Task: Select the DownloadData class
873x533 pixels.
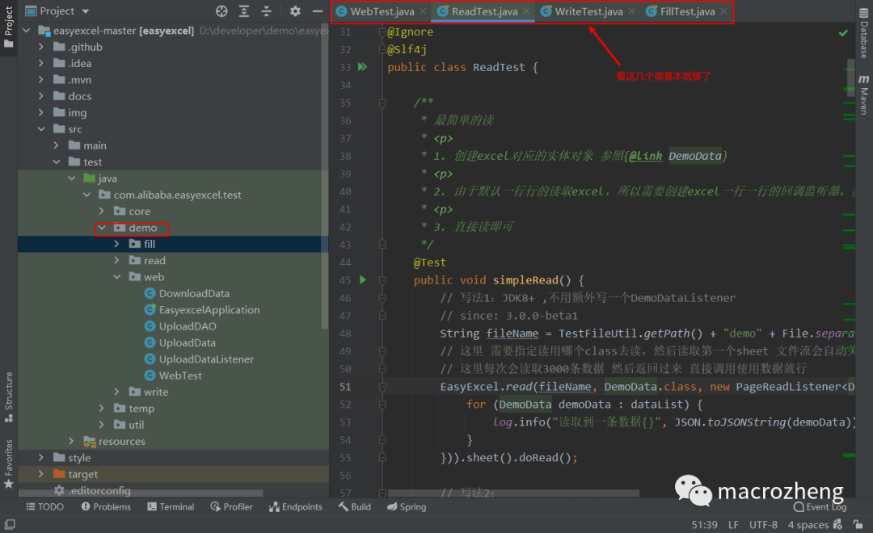Action: click(x=194, y=293)
